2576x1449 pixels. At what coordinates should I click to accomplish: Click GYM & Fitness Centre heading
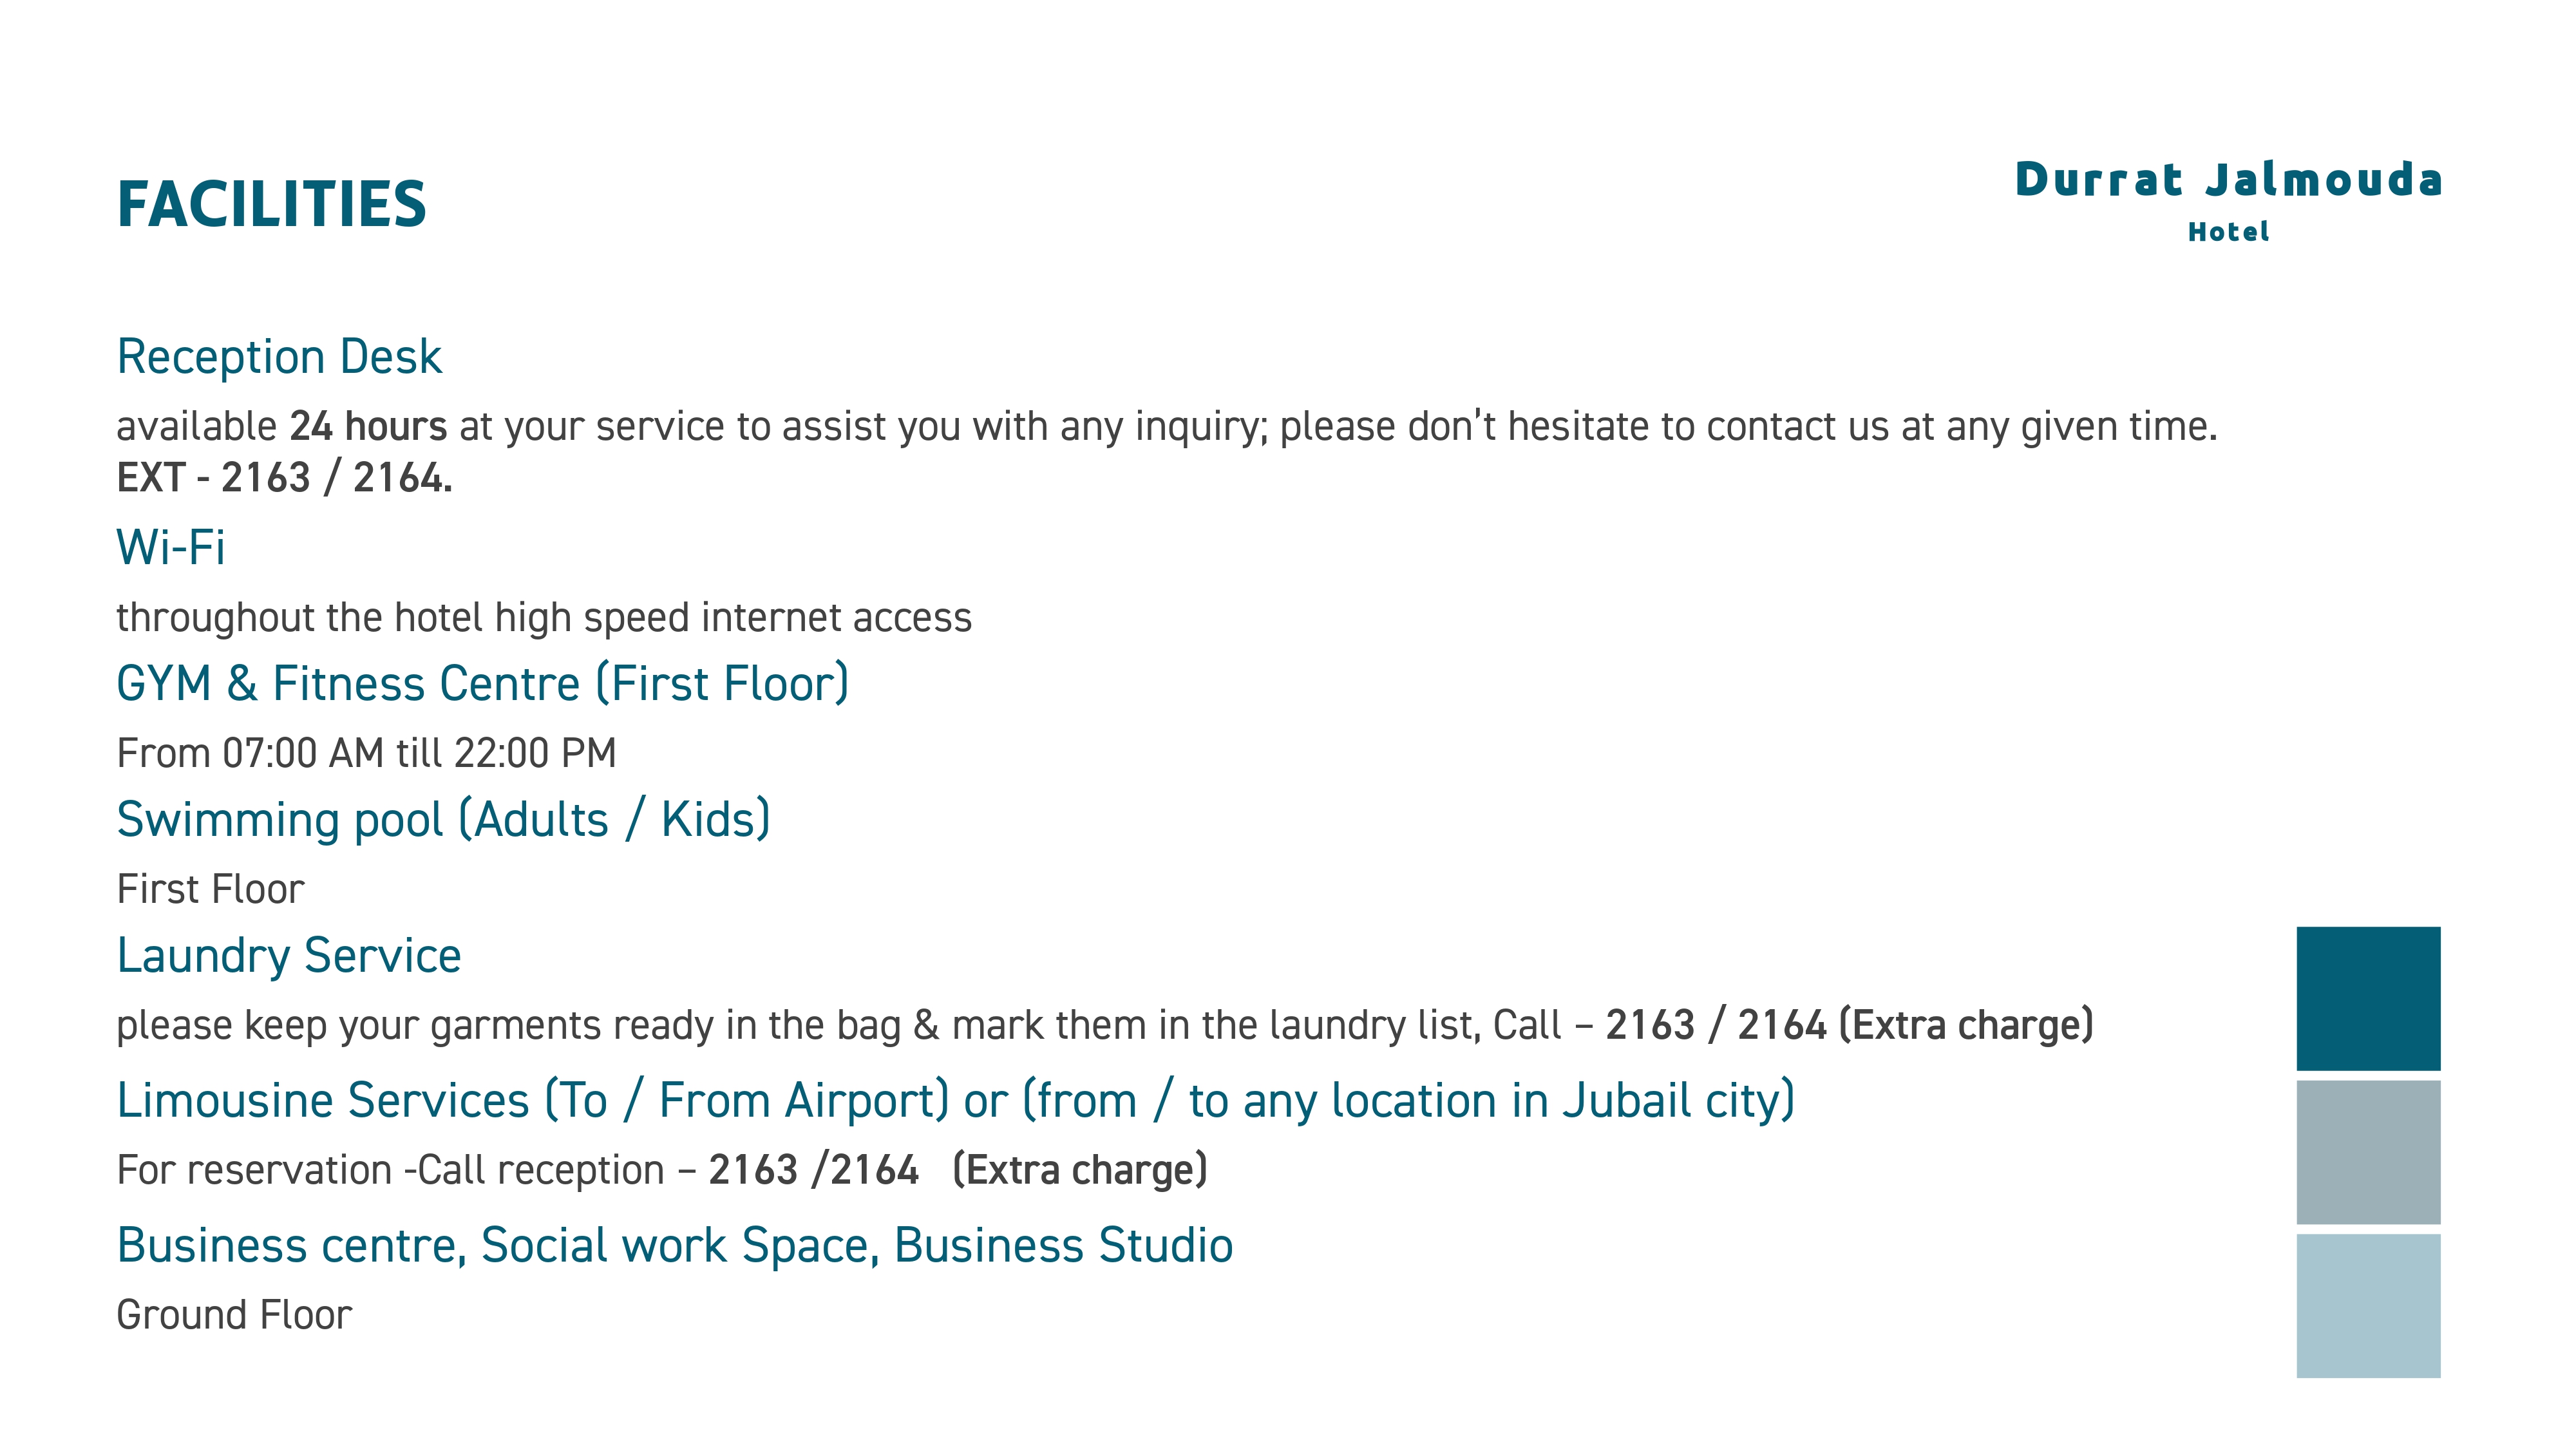click(x=483, y=684)
